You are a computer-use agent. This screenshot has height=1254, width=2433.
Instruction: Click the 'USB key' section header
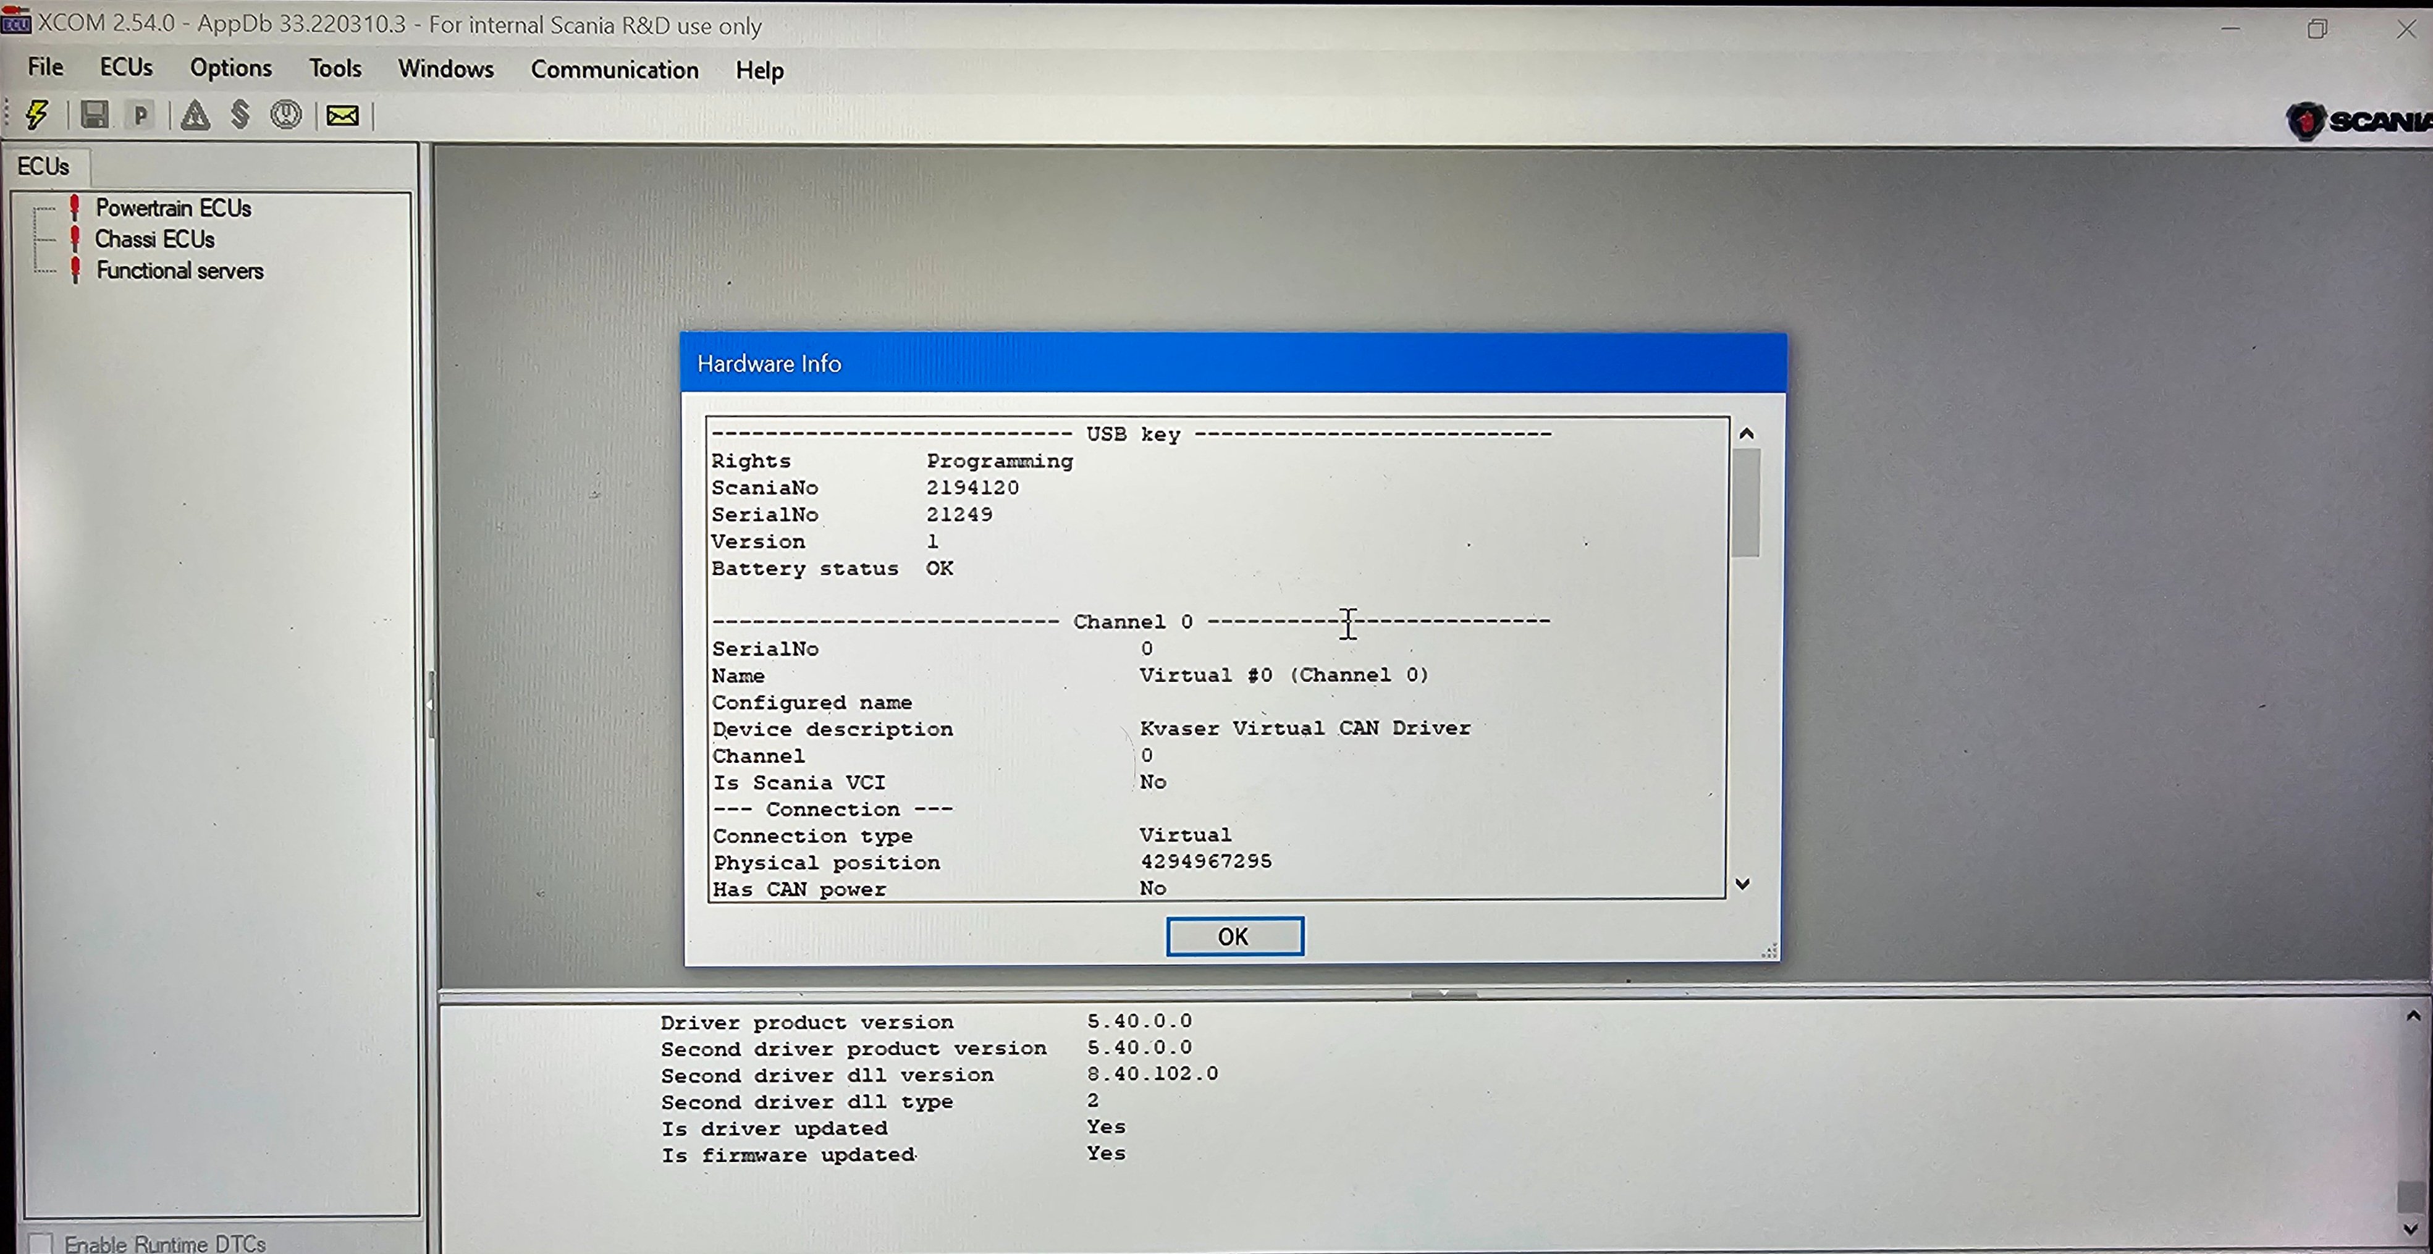pyautogui.click(x=1133, y=434)
